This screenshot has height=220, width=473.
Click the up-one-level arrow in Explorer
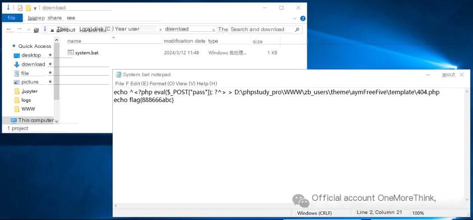36,30
